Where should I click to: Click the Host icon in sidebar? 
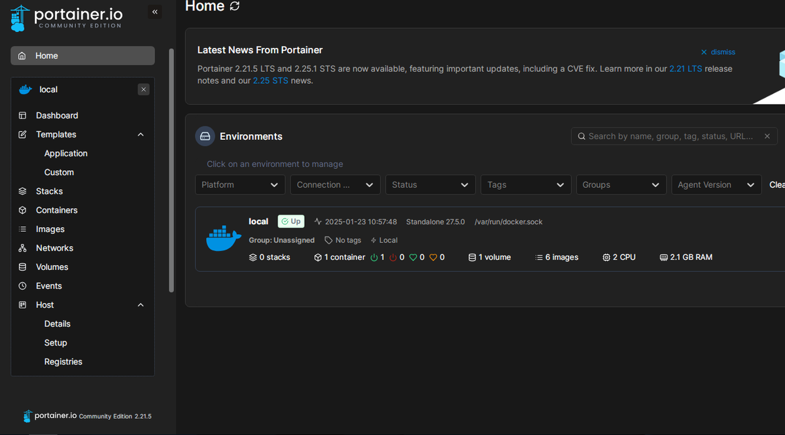click(x=23, y=305)
